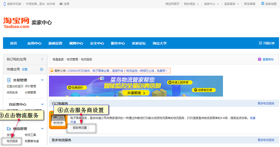Viewport: 280px width, 147px height.
Task: Open 分期管理 in sidebar
Action: 30,93
